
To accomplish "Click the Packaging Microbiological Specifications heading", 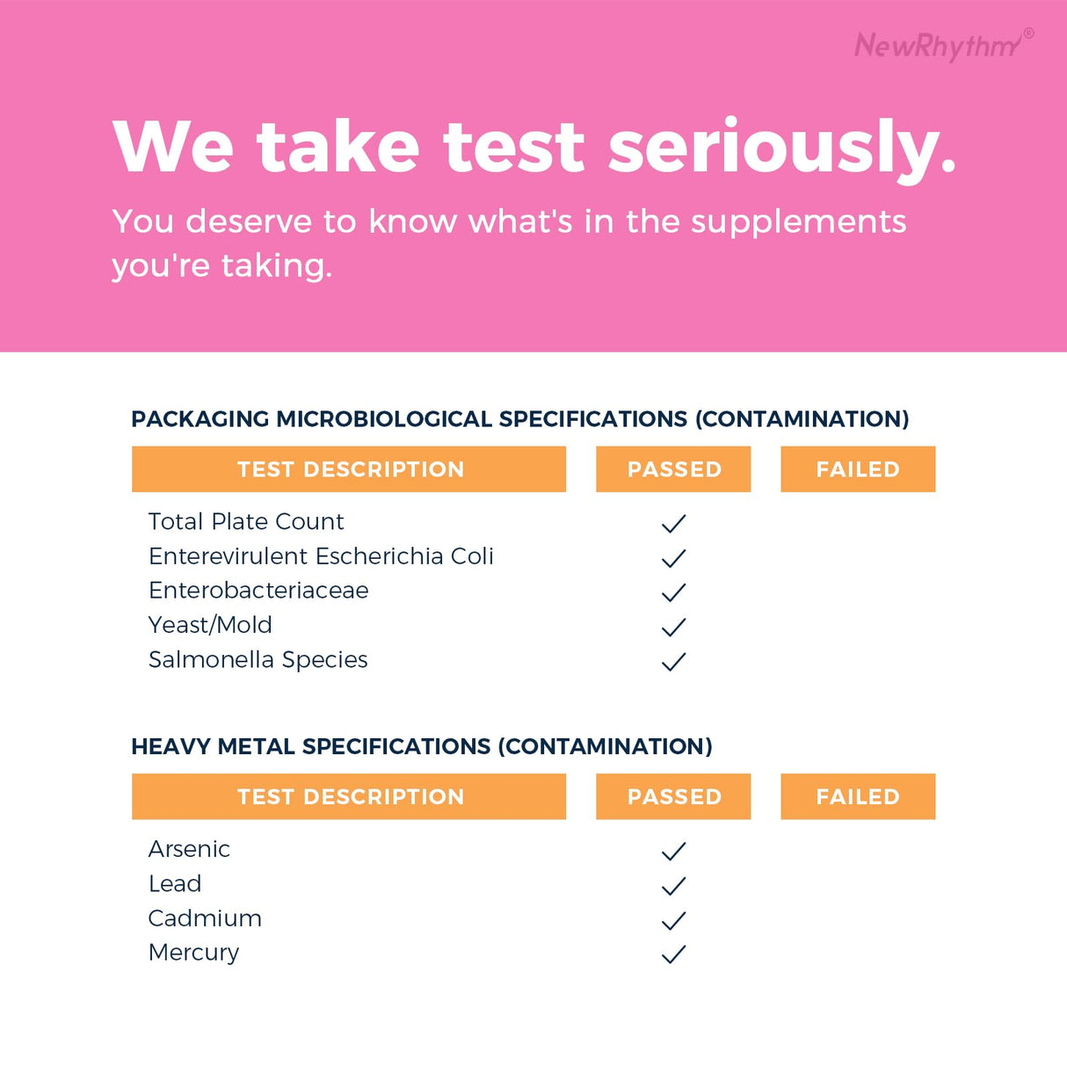I will (519, 419).
